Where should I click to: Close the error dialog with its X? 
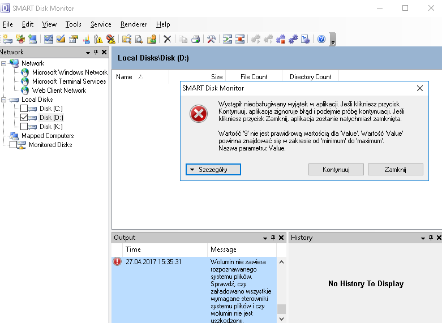pyautogui.click(x=420, y=88)
